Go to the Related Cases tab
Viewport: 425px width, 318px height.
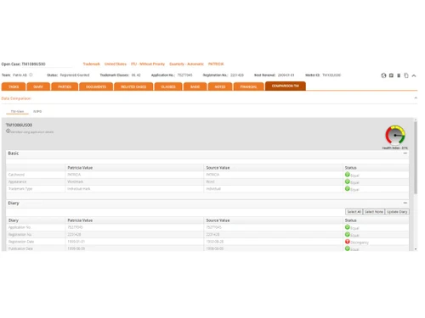coord(133,86)
